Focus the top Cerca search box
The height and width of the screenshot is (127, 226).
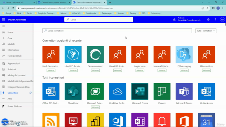click(x=99, y=20)
